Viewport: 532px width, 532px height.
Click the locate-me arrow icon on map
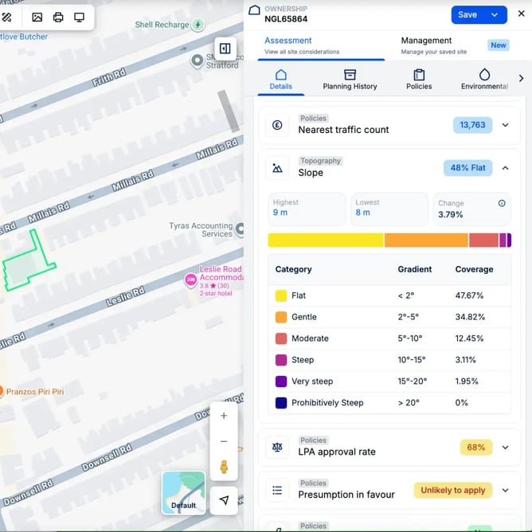pyautogui.click(x=224, y=500)
